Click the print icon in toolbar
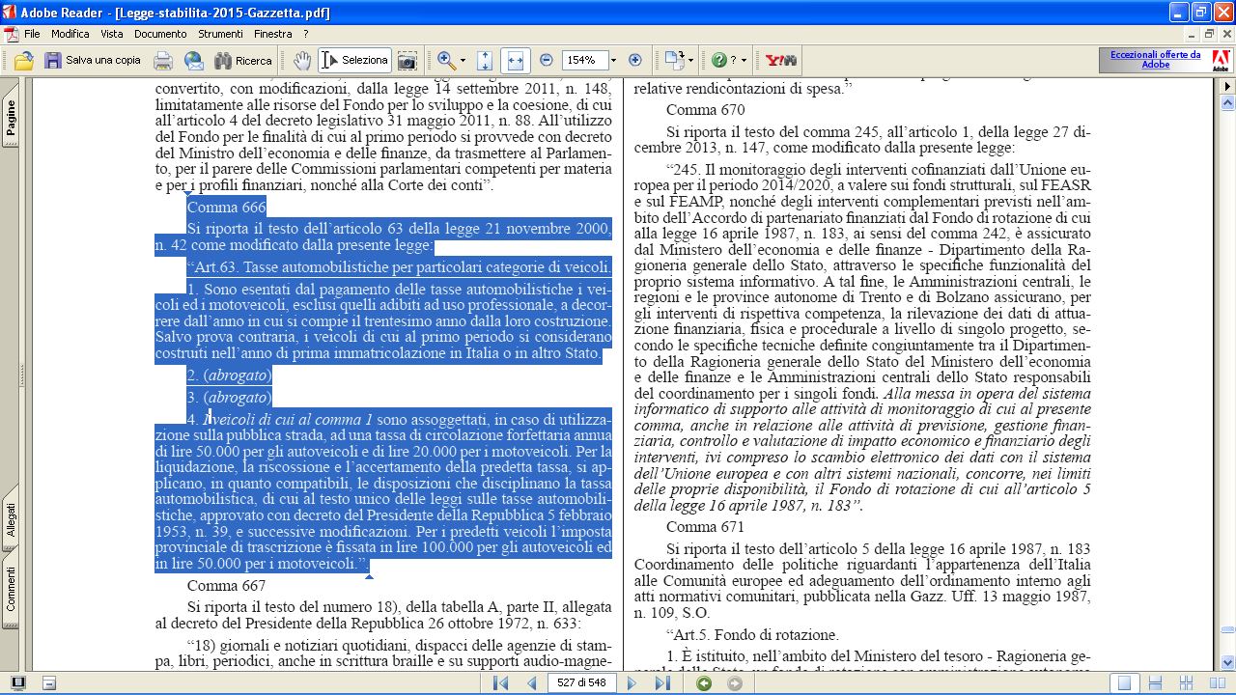This screenshot has height=695, width=1236. coord(163,60)
